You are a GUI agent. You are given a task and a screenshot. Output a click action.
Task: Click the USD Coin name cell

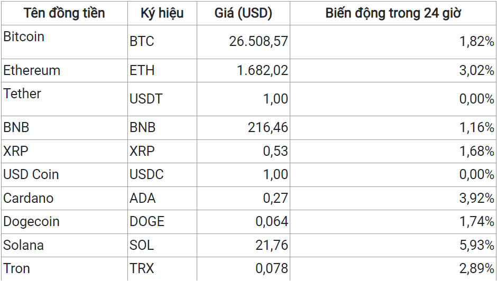65,175
